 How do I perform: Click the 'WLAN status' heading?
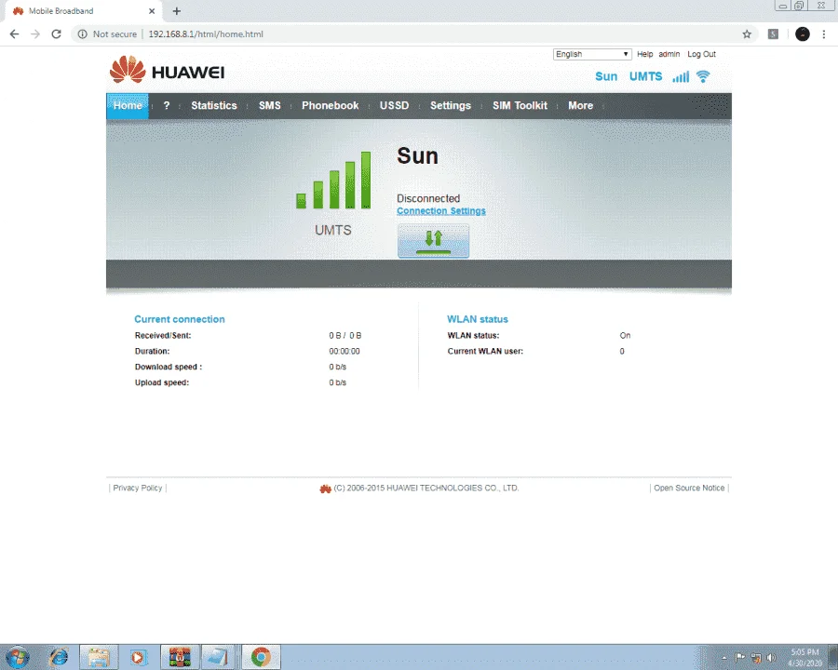[x=478, y=319]
